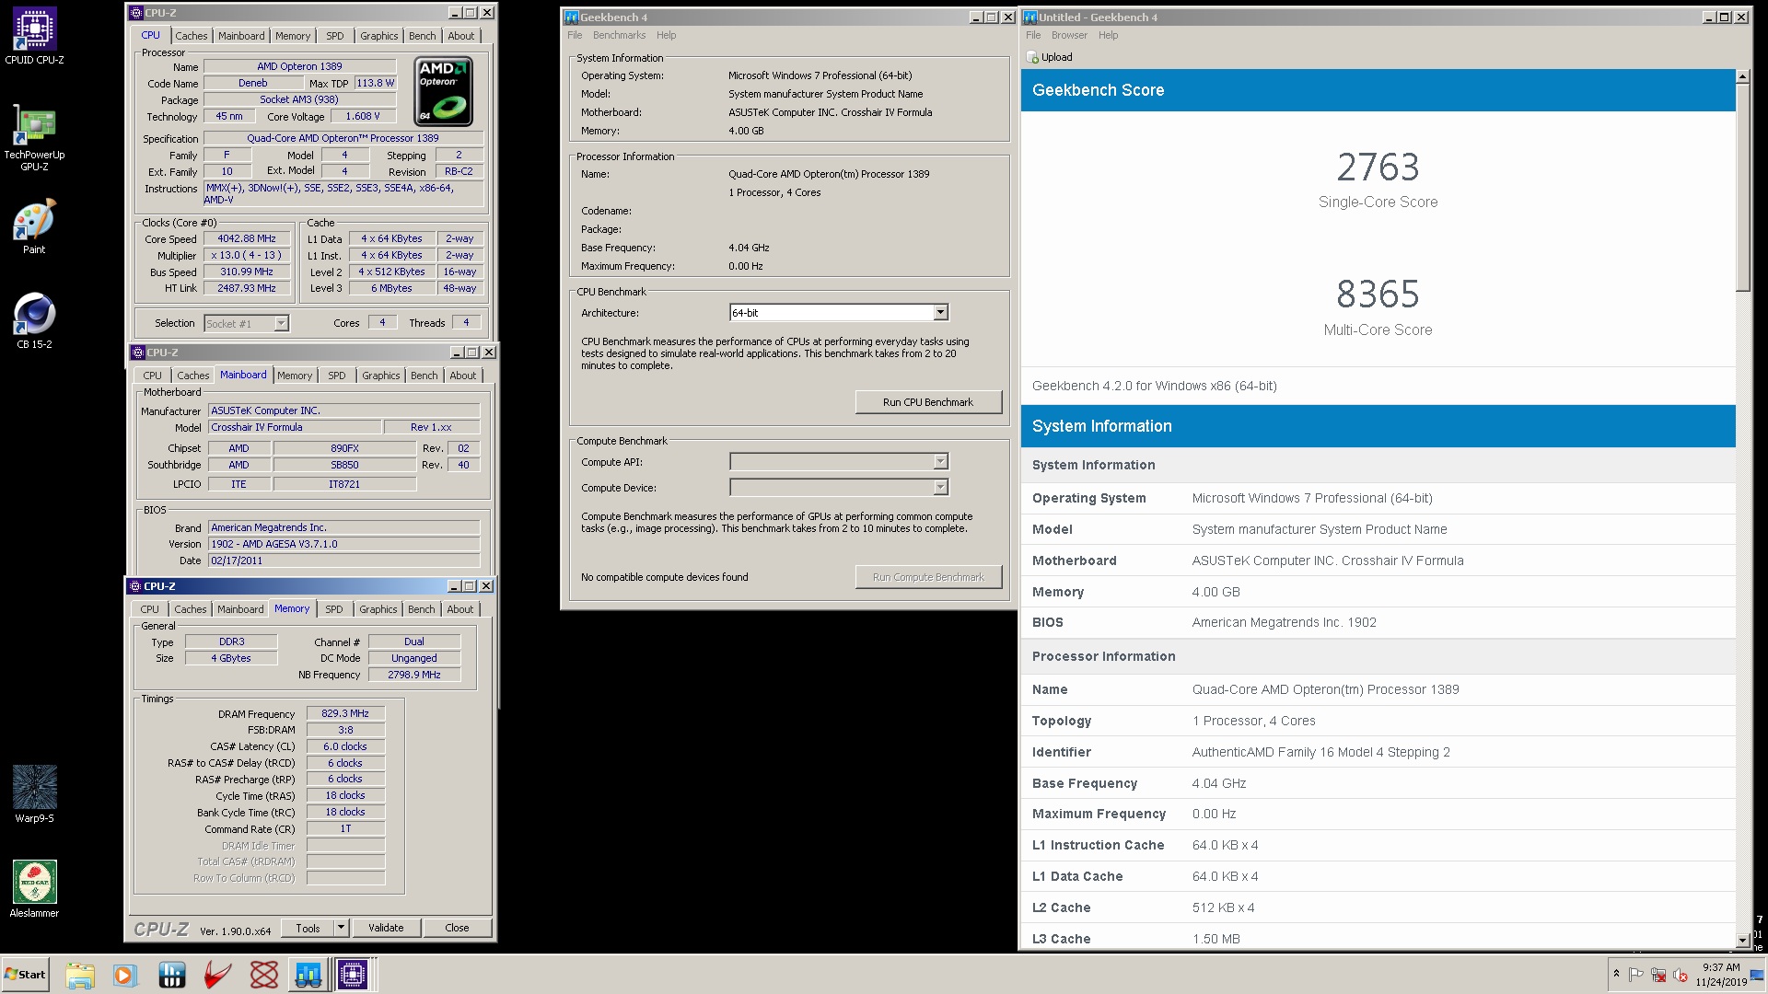Click the Name field AMD Opteron 1389
Screen dimensions: 1768x994
[299, 66]
